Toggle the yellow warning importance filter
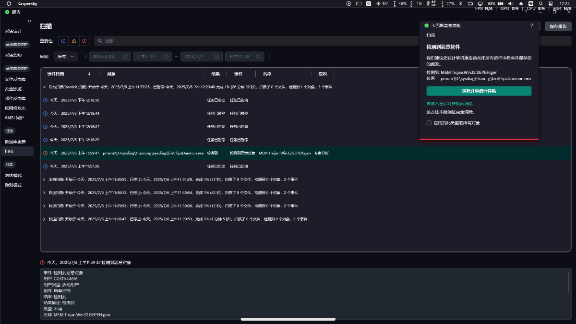576x324 pixels. coord(74,41)
